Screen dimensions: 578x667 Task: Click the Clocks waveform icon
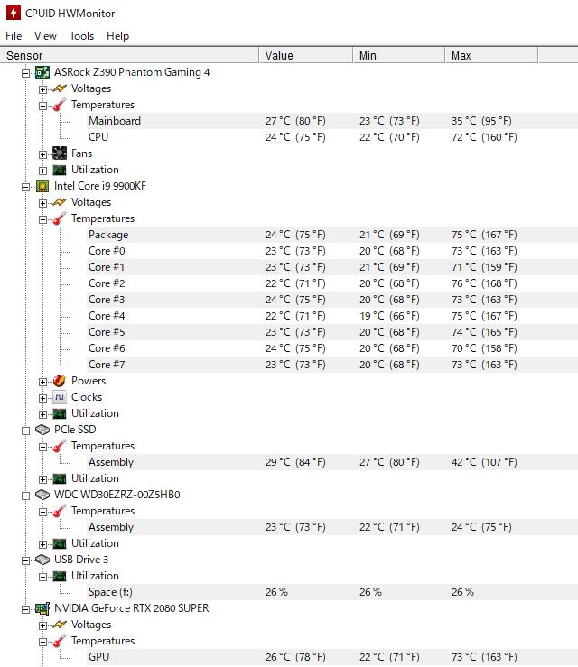tap(60, 397)
